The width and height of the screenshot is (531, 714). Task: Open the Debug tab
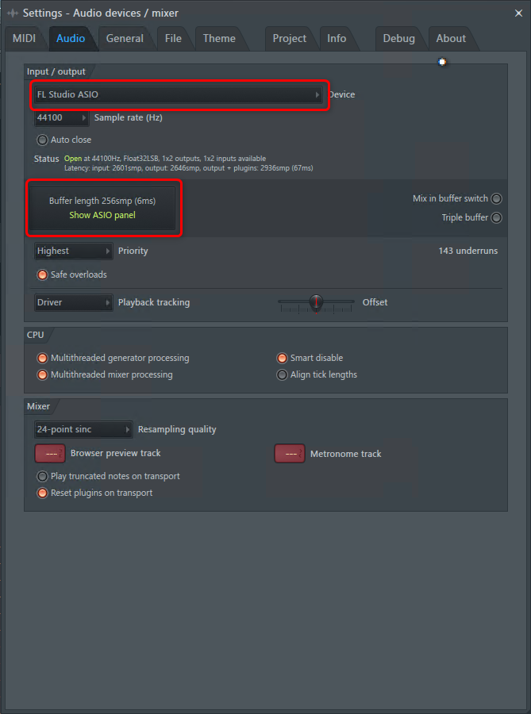click(398, 38)
